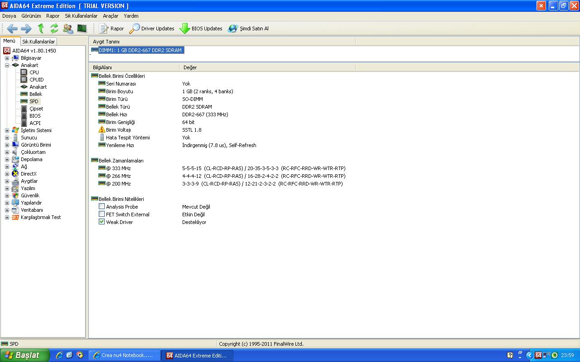Select the Çipset tree item
580x362 pixels.
(36, 109)
